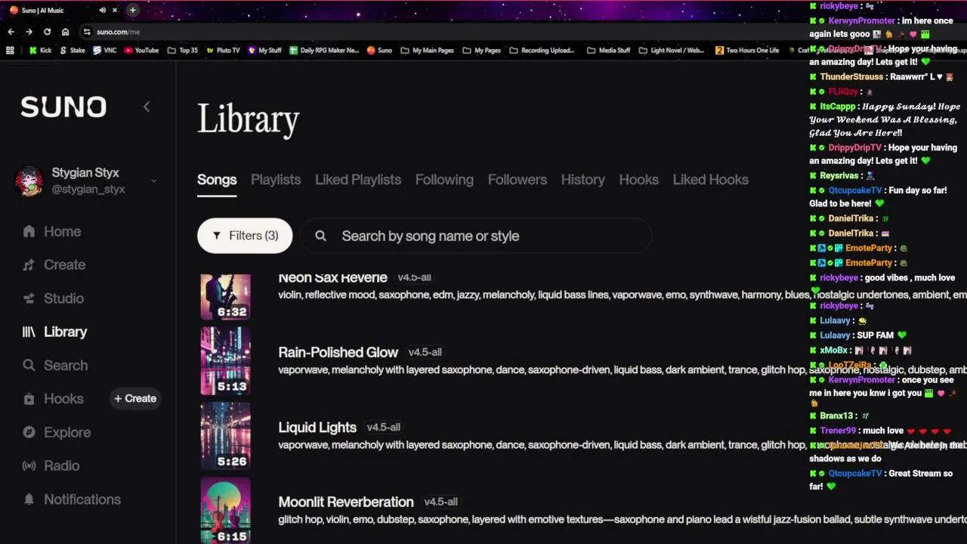Click the browser home icon
This screenshot has width=967, height=544.
point(65,32)
